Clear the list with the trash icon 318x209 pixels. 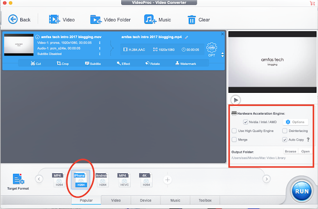[x=199, y=20]
